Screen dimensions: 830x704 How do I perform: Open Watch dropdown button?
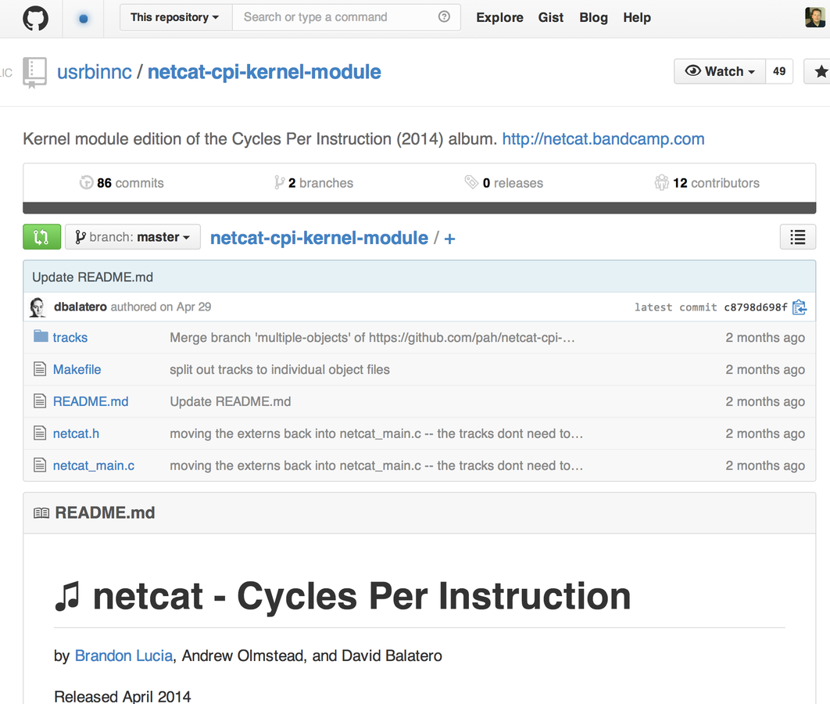tap(719, 71)
